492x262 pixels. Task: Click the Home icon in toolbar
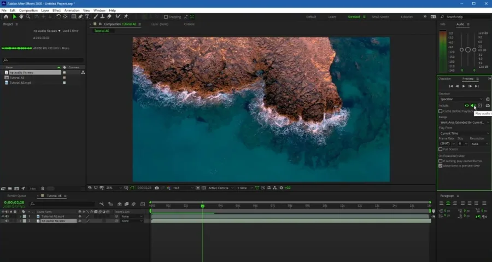(6, 16)
